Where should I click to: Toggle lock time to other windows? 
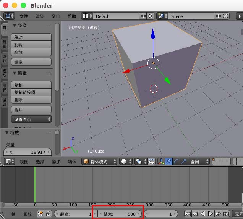(48, 214)
